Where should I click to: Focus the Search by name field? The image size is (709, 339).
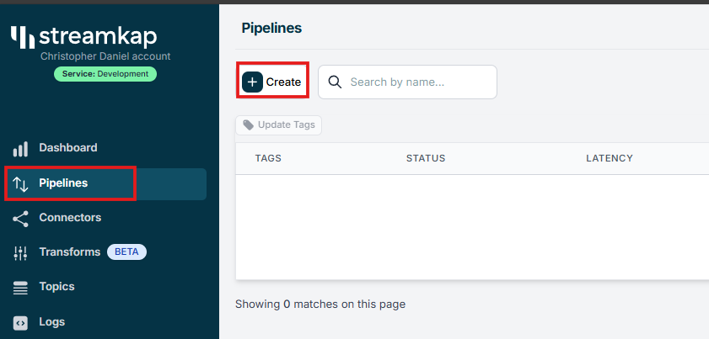point(407,82)
